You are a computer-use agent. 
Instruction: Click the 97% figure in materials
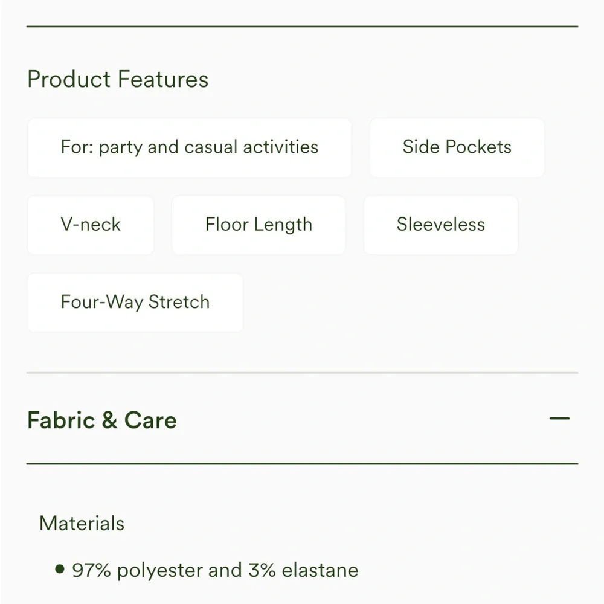(x=91, y=570)
